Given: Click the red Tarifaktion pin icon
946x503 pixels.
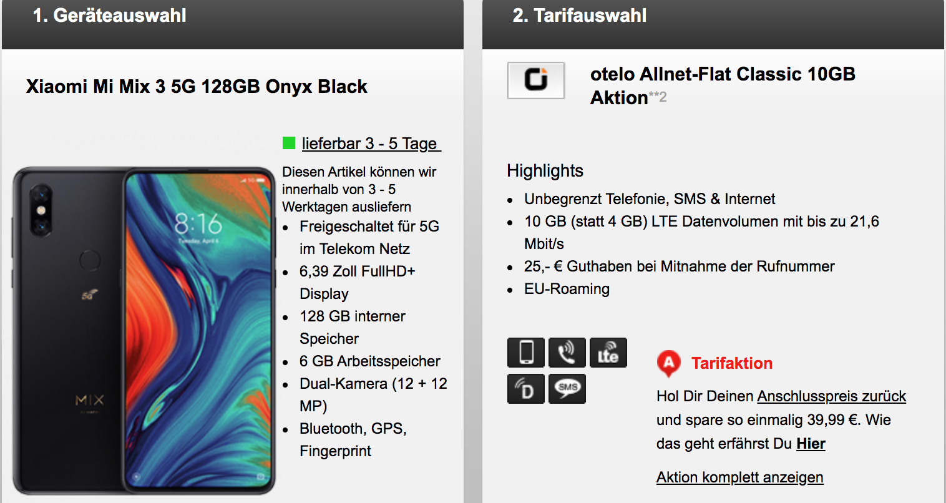Looking at the screenshot, I should coord(668,364).
